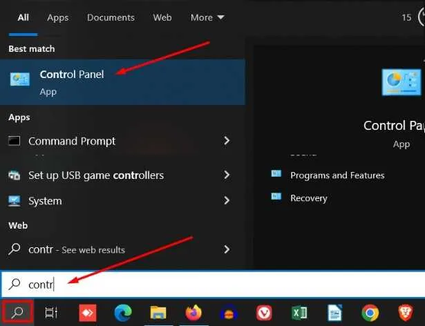Open the document editor taskbar icon
The image size is (425, 326).
pyautogui.click(x=334, y=312)
